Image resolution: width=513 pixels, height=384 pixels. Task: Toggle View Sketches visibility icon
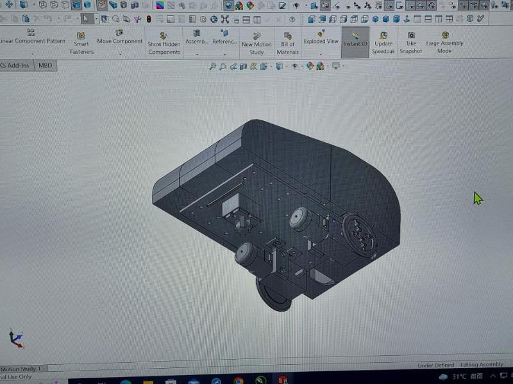tap(399, 5)
